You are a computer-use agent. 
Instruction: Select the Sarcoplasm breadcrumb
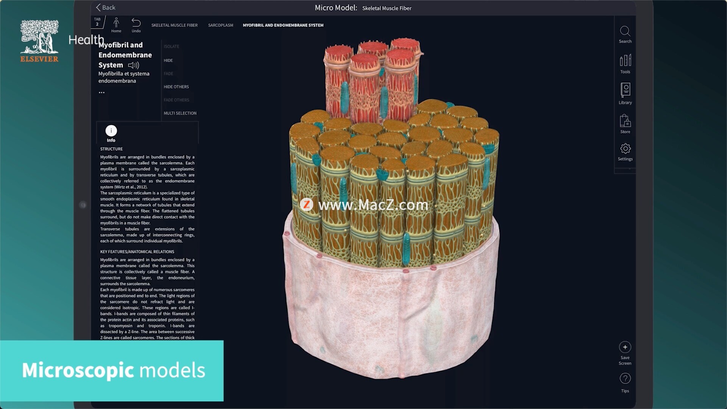tap(220, 25)
